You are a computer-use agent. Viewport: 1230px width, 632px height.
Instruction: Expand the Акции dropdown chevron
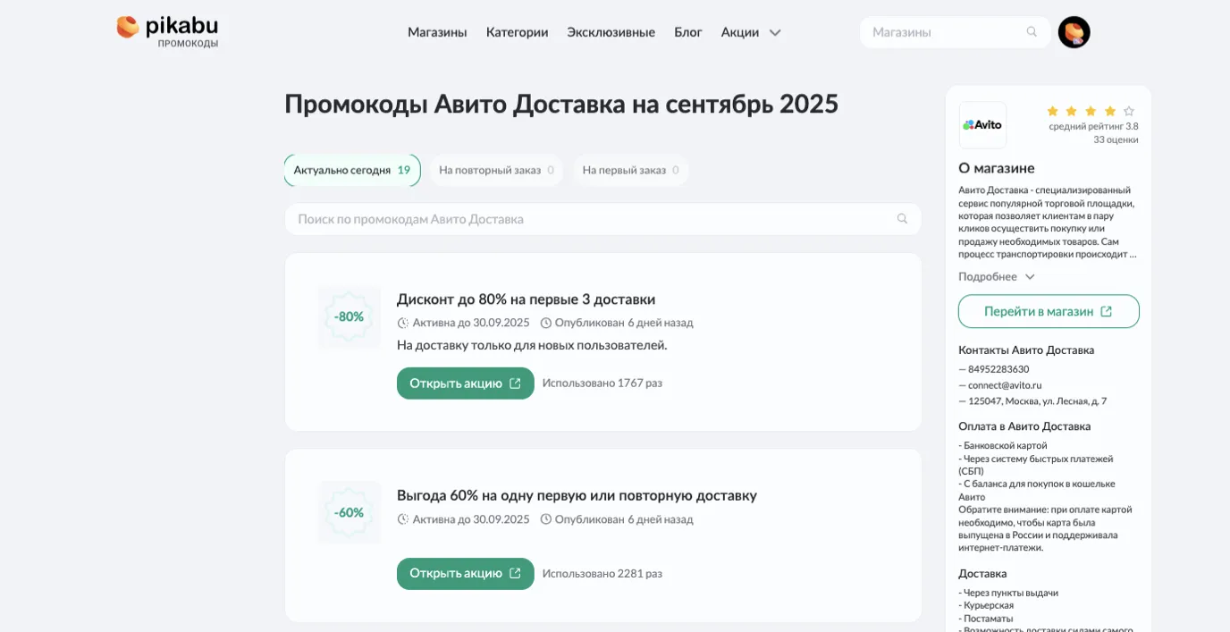point(775,32)
